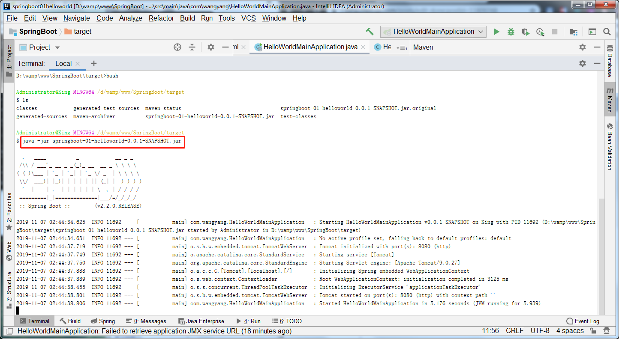
Task: Add a new terminal session tab
Action: pos(94,63)
